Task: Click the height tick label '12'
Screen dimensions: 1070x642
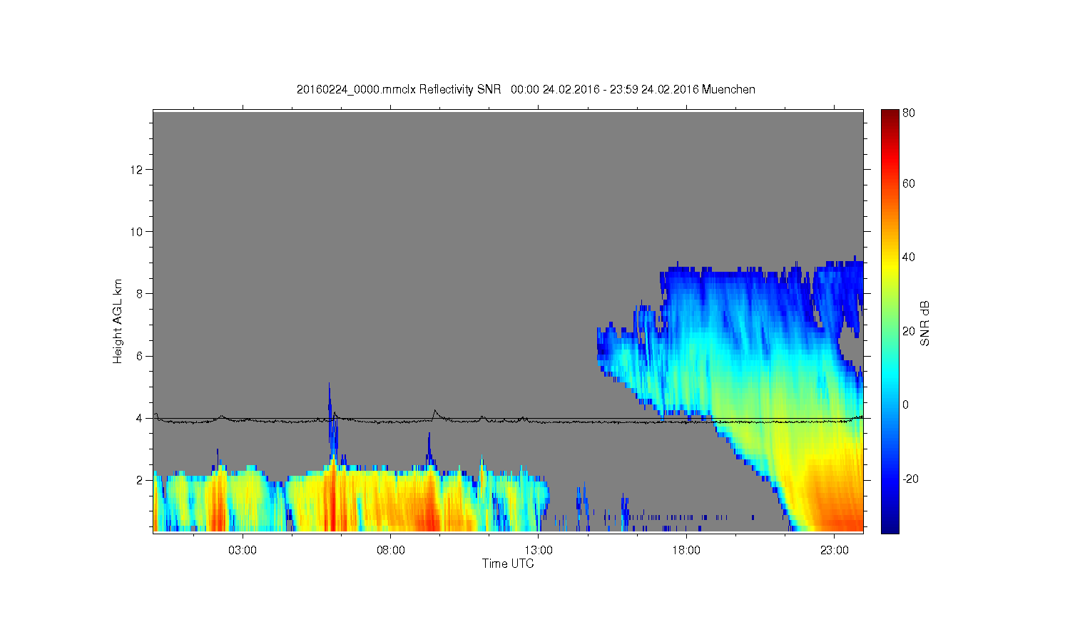Action: pos(137,169)
